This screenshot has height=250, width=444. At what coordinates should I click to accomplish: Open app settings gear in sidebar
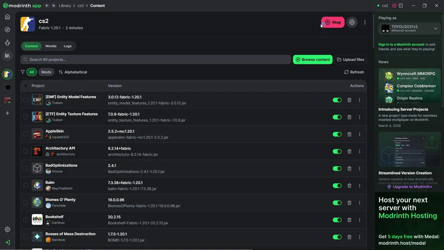7,230
